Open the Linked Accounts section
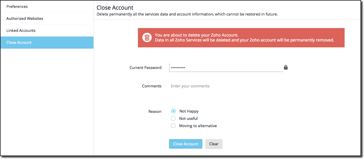Screen dimensions: 364x159 (21, 30)
